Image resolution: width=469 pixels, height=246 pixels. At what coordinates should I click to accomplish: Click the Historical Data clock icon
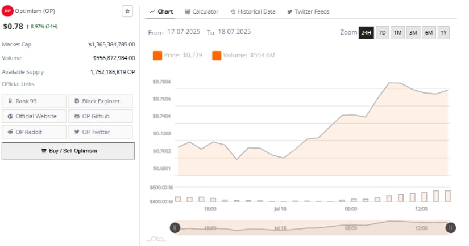click(x=233, y=12)
